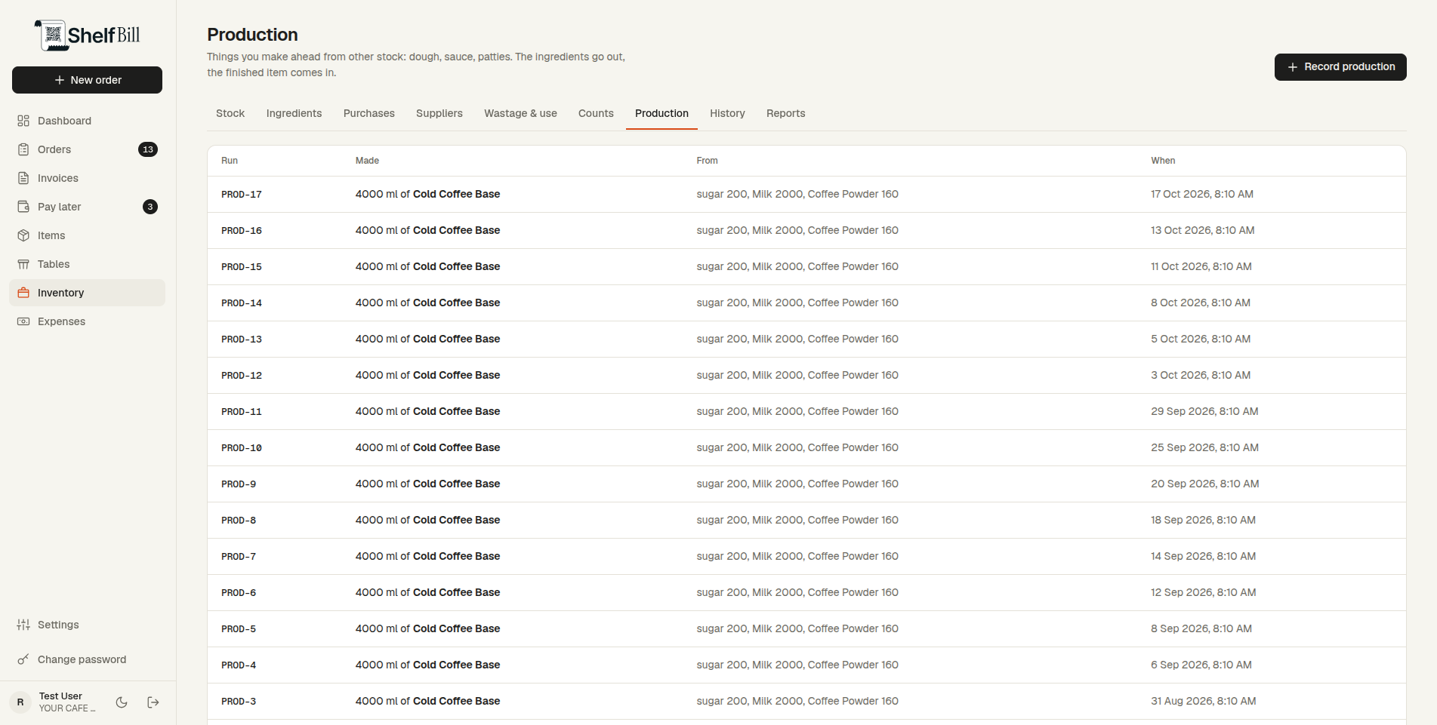Click the date 31 Aug 2026, 8:10 AM

[1203, 701]
